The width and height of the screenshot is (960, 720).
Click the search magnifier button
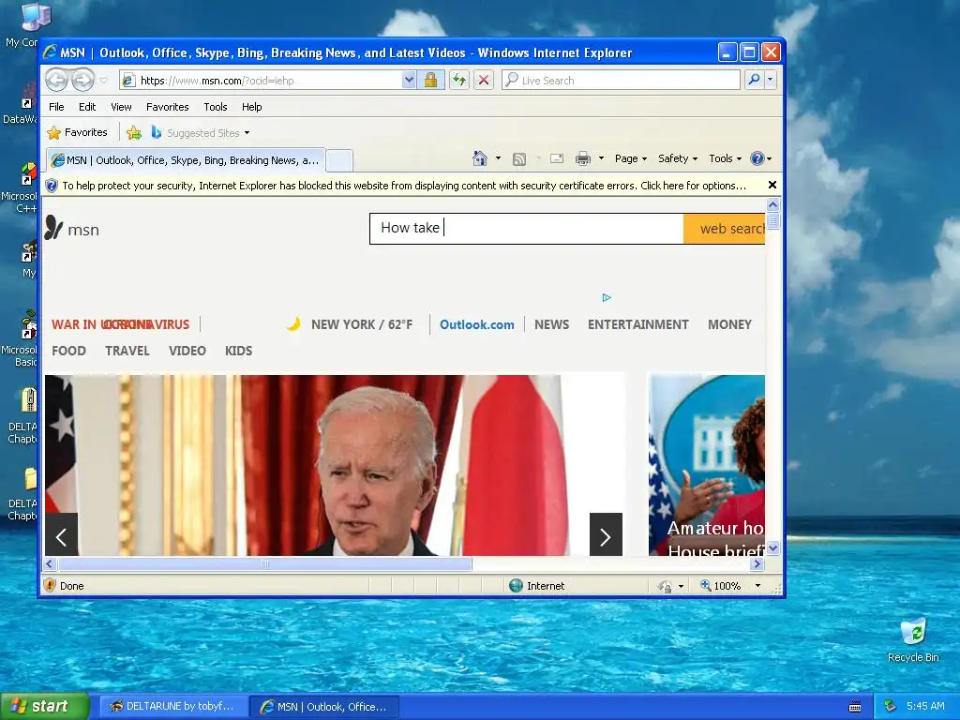(x=755, y=80)
